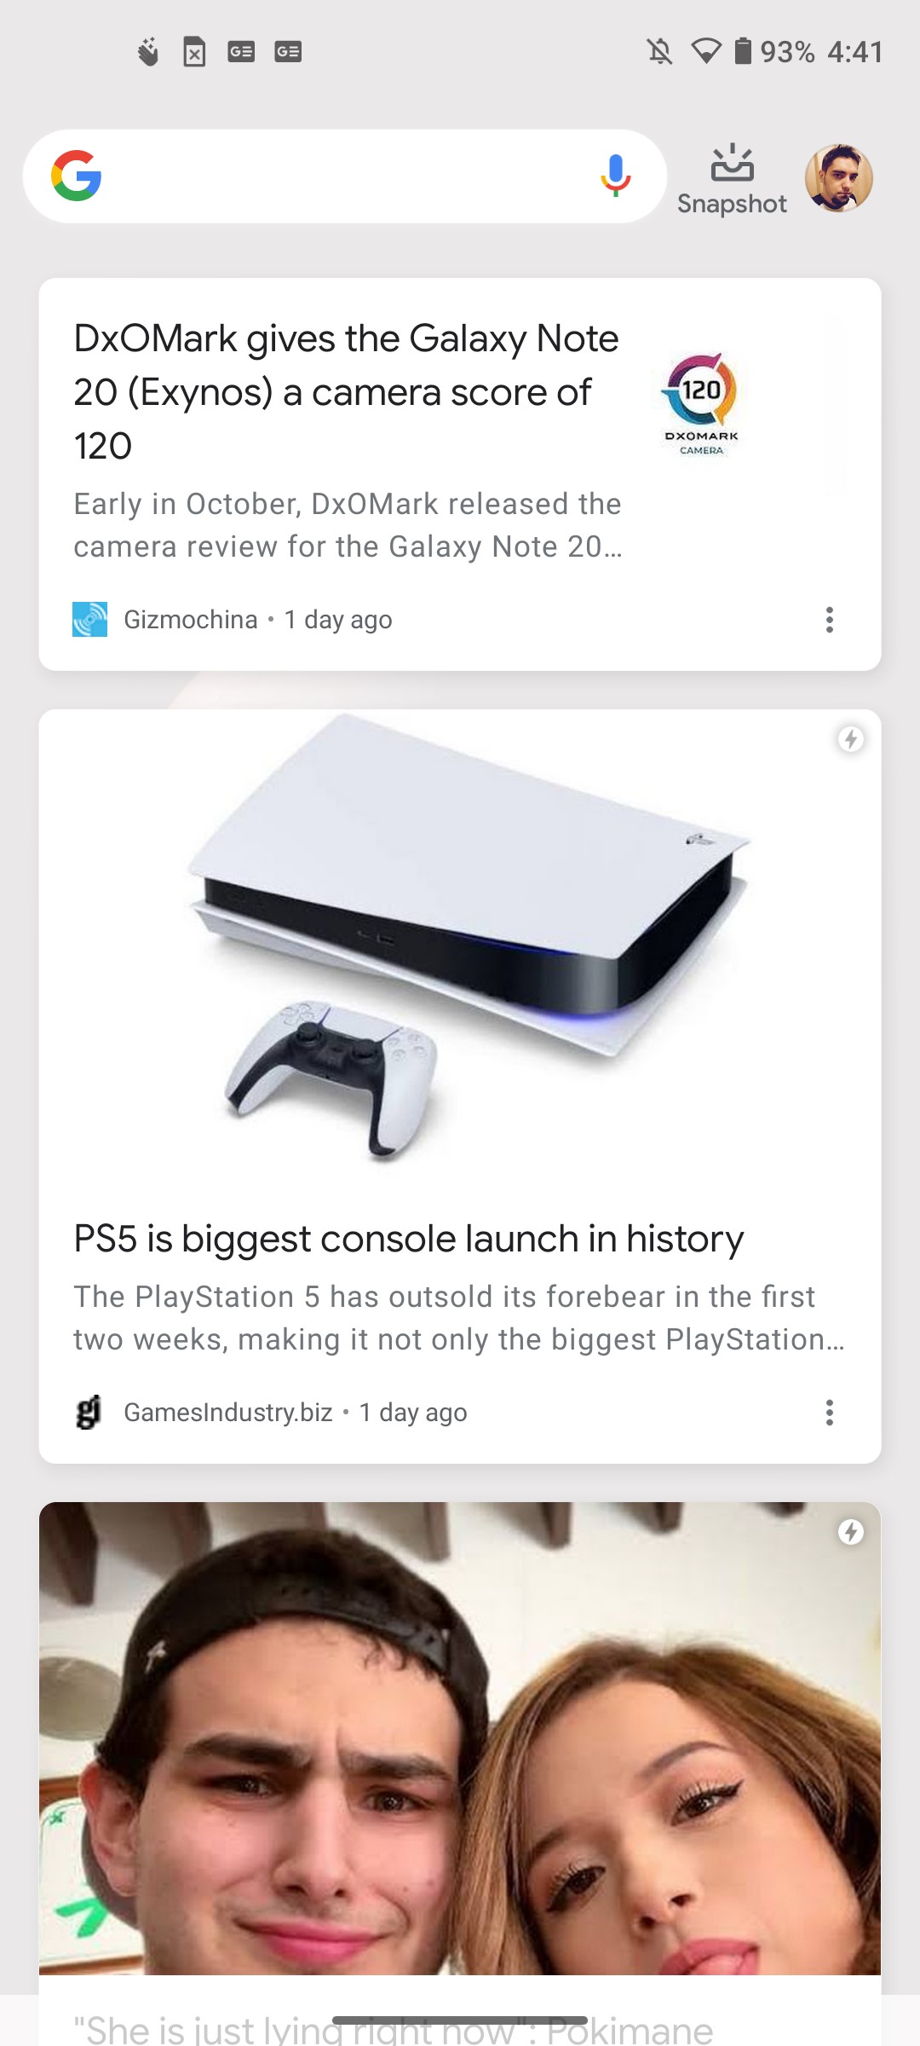This screenshot has width=920, height=2046.
Task: Click the Gizmochina source icon
Action: 90,619
